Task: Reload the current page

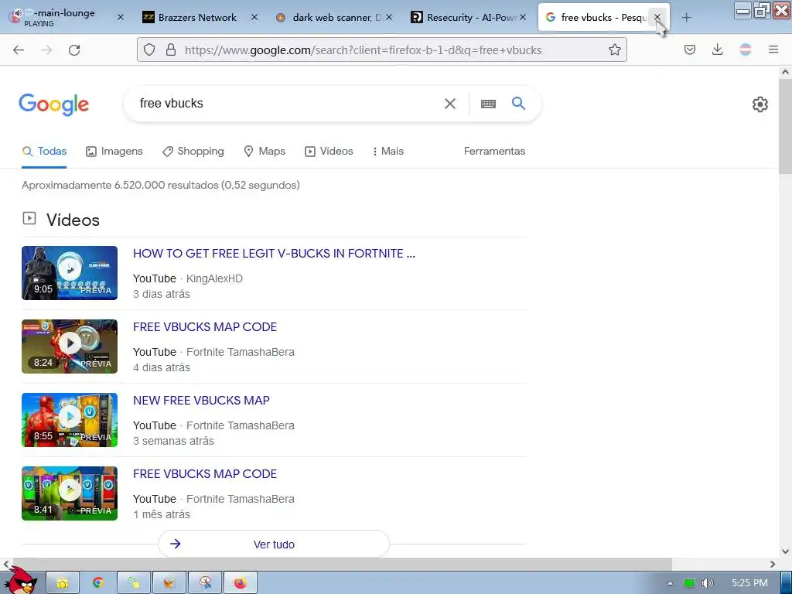Action: coord(74,49)
